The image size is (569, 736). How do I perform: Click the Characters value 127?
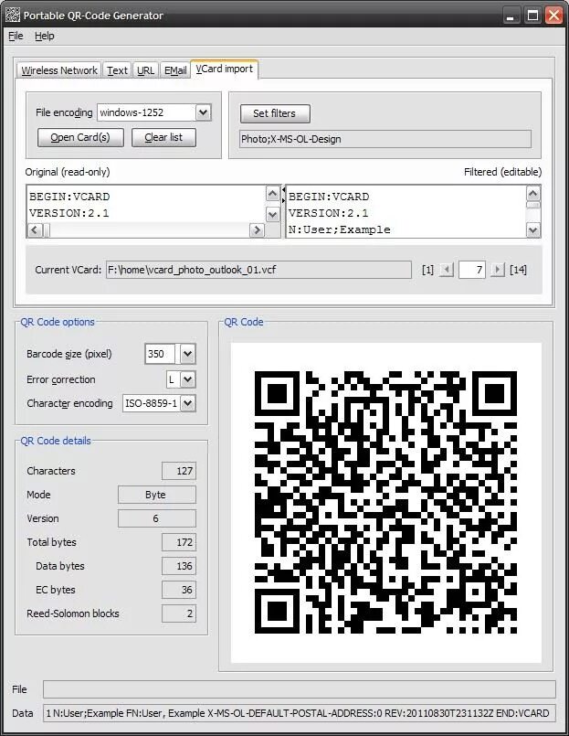click(x=179, y=471)
